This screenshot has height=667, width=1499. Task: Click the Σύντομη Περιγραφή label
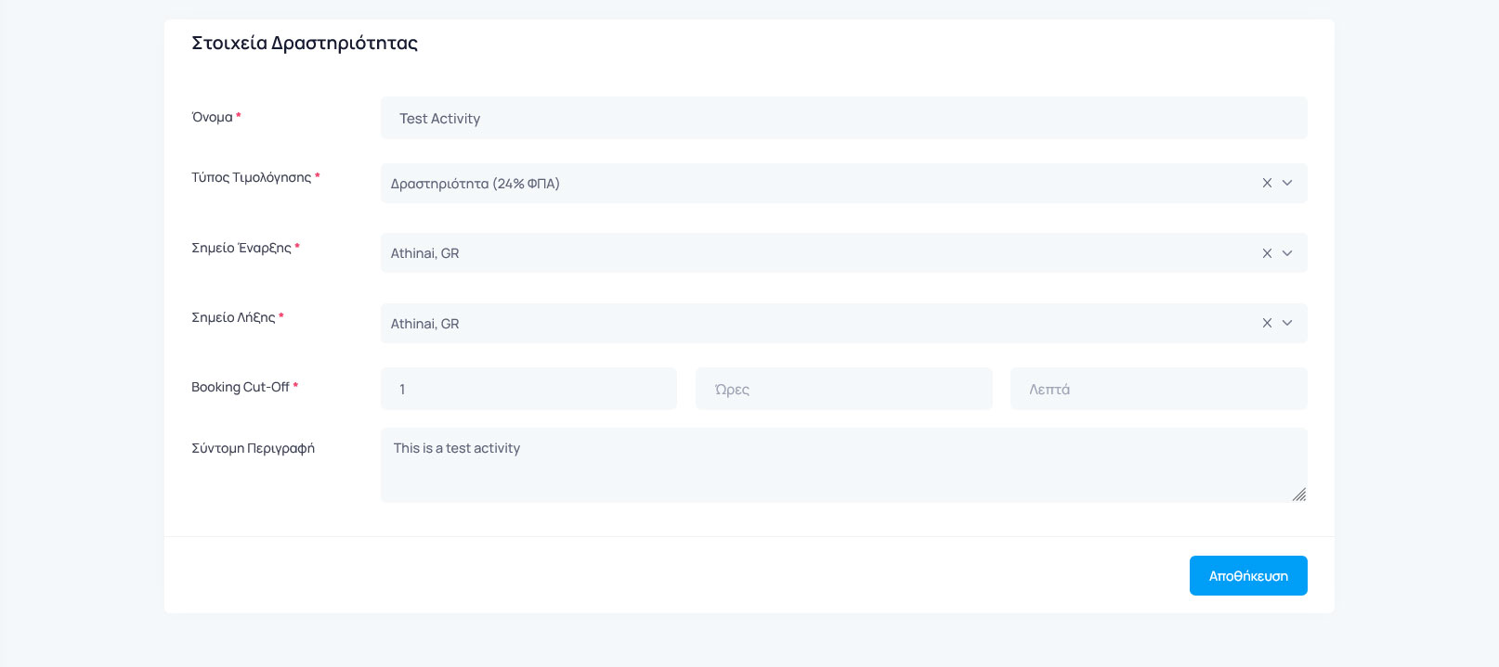tap(253, 449)
